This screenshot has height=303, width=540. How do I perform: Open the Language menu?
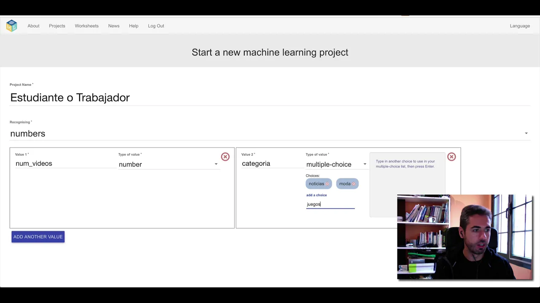click(x=520, y=26)
